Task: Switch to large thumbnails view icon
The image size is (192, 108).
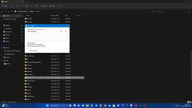Action: coord(190,102)
